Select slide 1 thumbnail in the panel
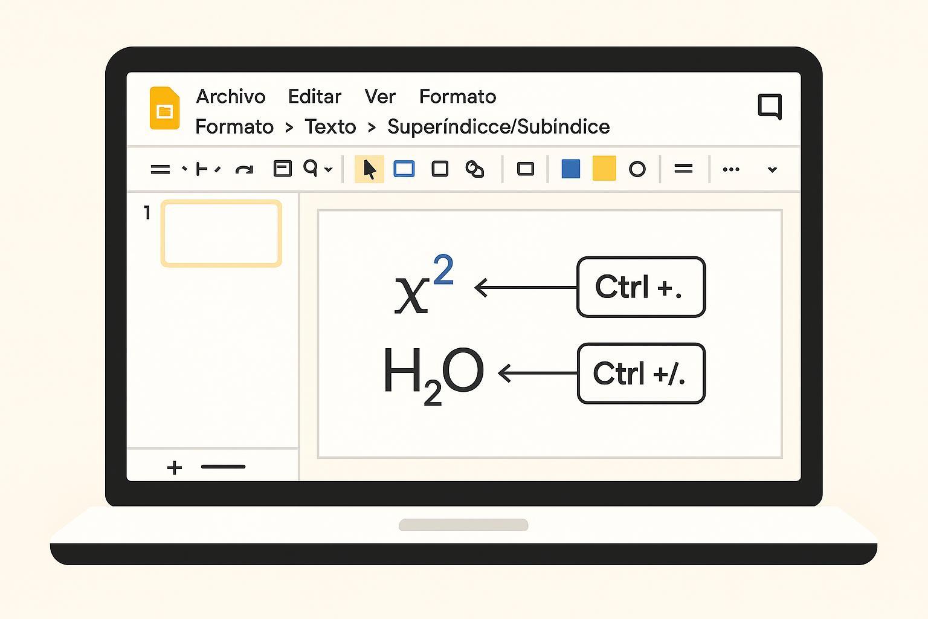This screenshot has width=928, height=619. click(221, 234)
